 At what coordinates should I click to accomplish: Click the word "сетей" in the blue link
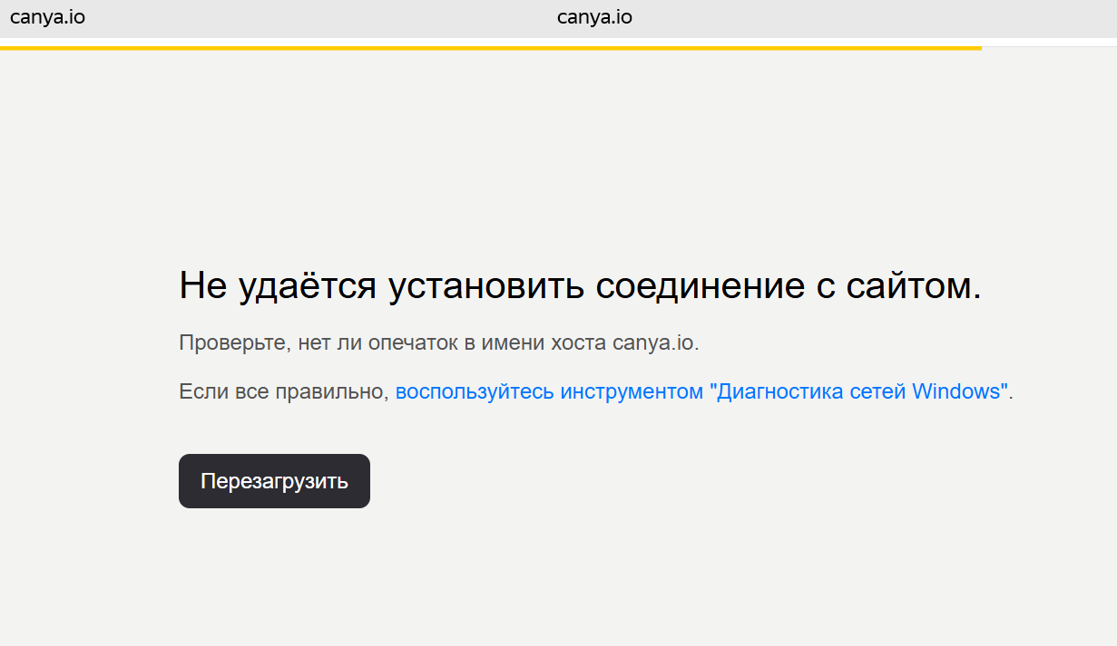[879, 392]
